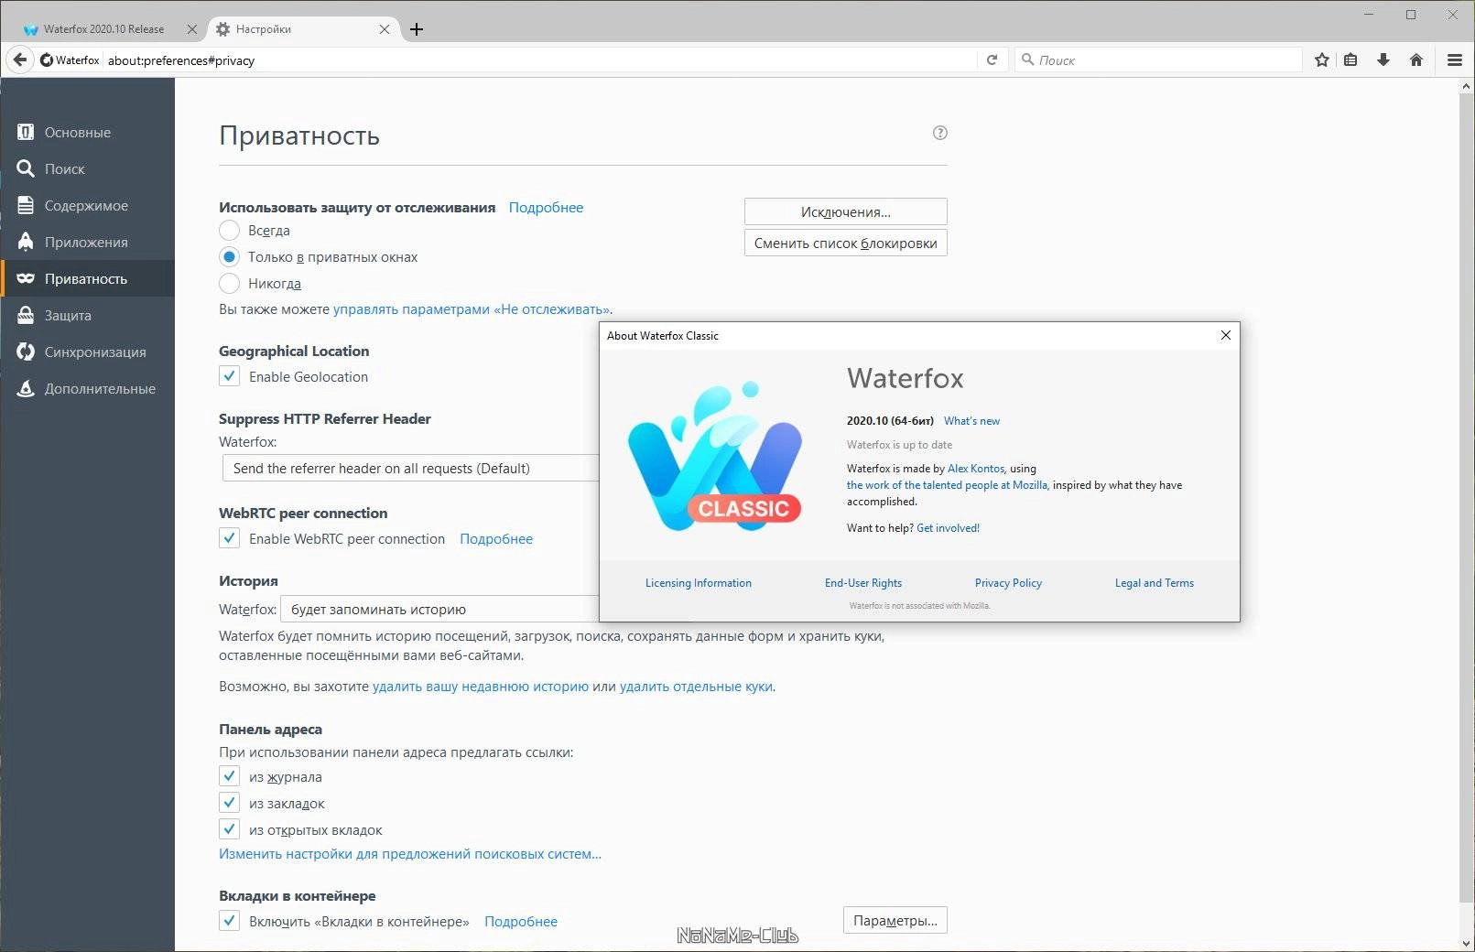The height and width of the screenshot is (952, 1475).
Task: Toggle из журнала suggestion checkbox
Action: point(229,776)
